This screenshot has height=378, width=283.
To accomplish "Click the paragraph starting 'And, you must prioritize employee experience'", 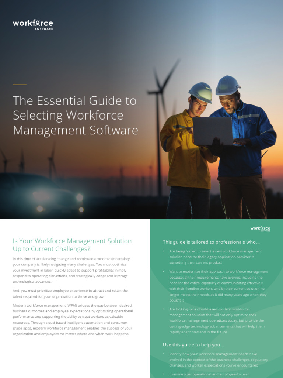I will pyautogui.click(x=70, y=293).
